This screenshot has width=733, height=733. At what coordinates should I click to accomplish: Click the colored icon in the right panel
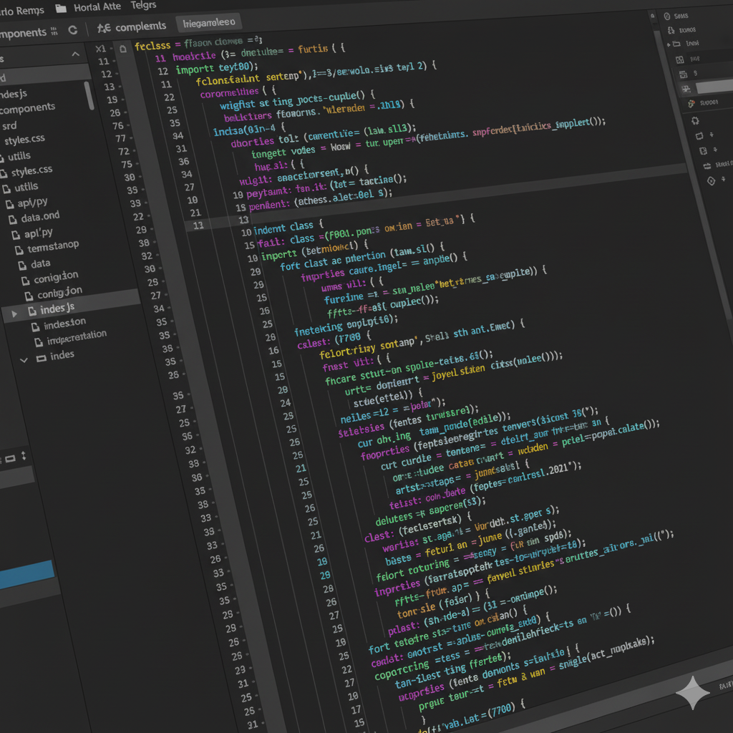691,103
